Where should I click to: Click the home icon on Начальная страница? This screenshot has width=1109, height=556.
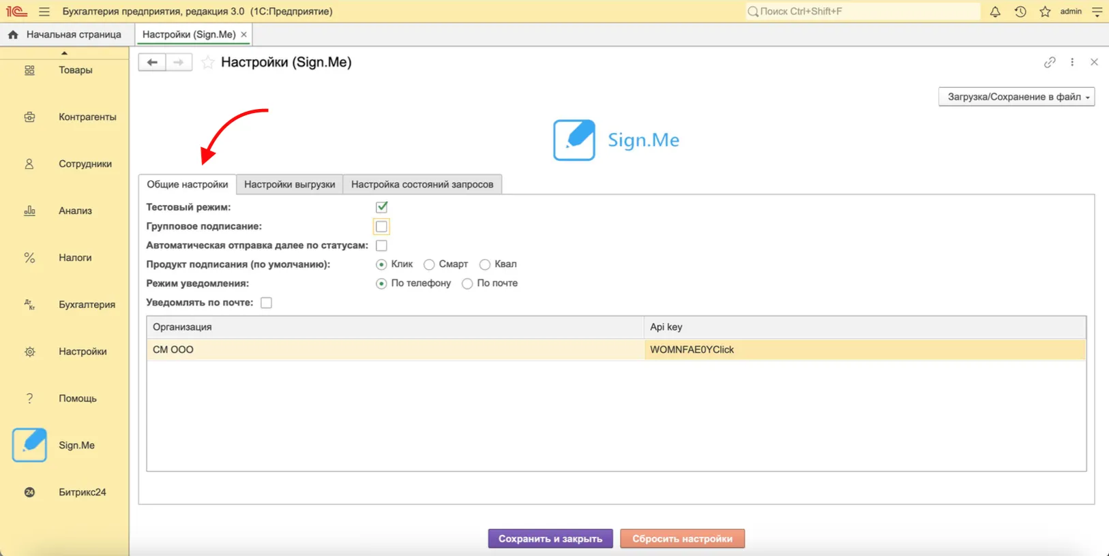[x=13, y=34]
